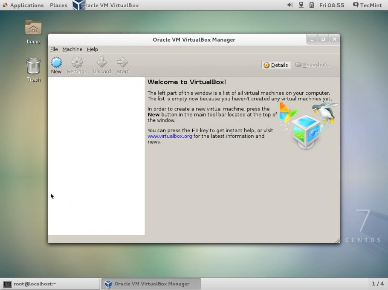Open the File menu
The image size is (388, 290).
[x=54, y=49]
